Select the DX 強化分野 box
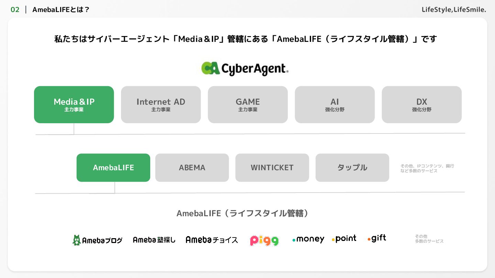The width and height of the screenshot is (495, 278). (422, 105)
